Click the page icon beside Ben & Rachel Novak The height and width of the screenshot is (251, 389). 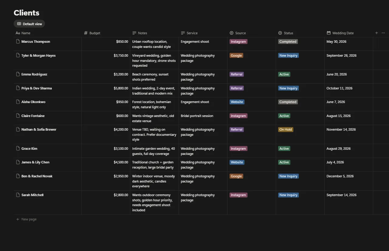[x=18, y=176]
